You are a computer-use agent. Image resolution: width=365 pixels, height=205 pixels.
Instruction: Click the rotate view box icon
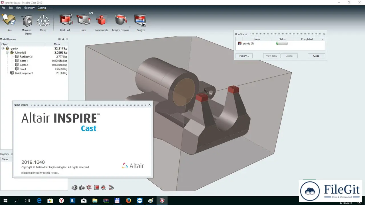[x=89, y=188]
